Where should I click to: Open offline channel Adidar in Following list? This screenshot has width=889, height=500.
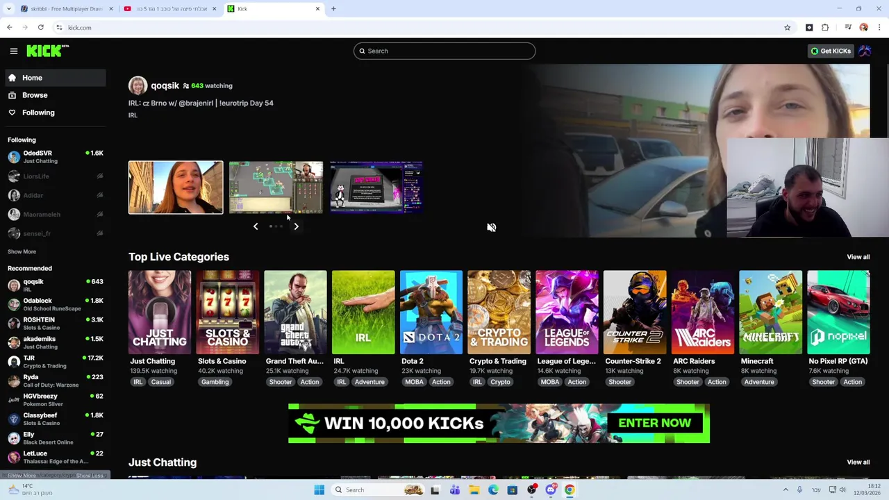click(x=56, y=195)
